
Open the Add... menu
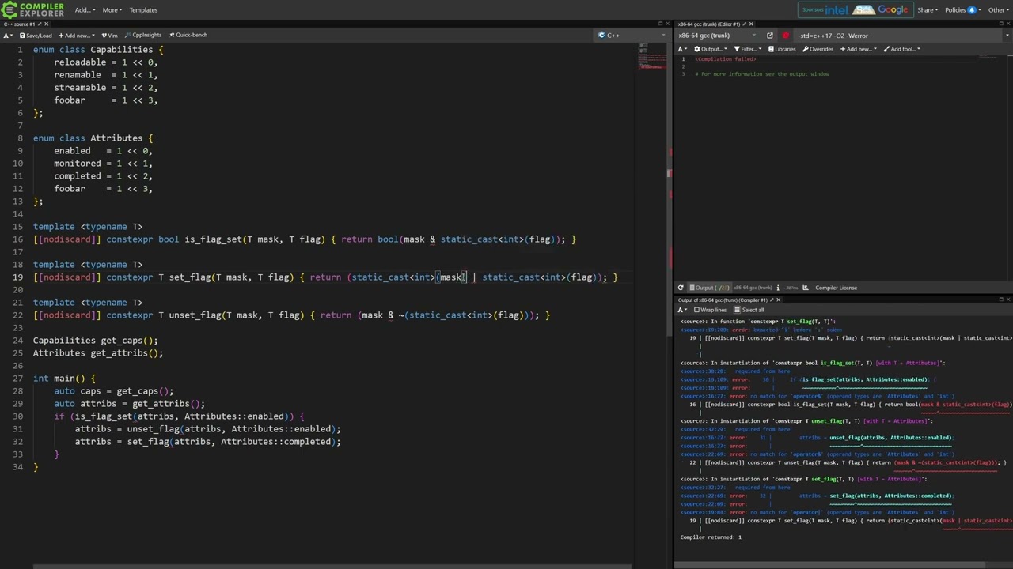[85, 10]
